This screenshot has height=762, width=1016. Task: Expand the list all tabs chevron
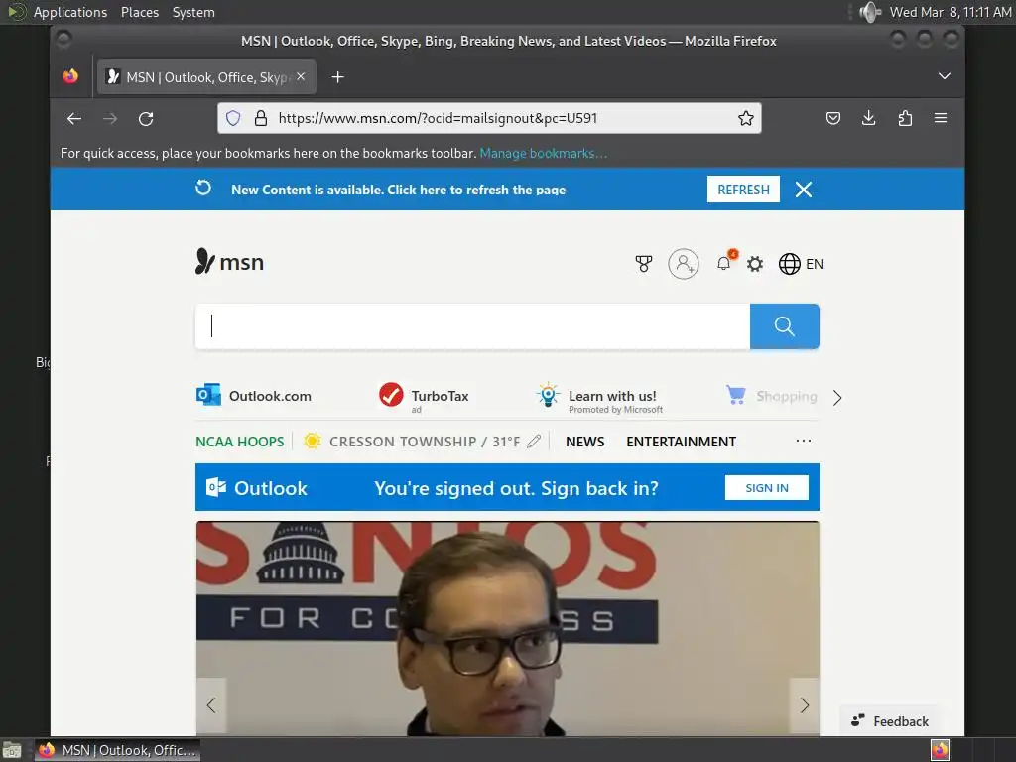pyautogui.click(x=945, y=76)
